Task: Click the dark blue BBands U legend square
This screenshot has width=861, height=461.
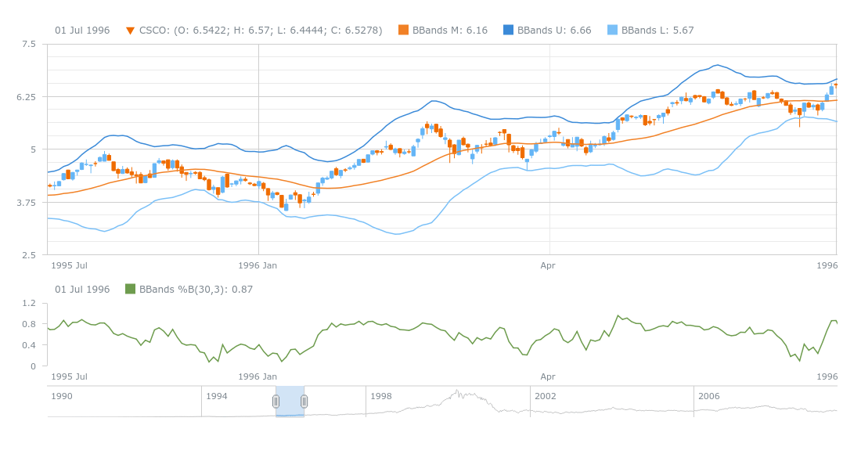Action: click(508, 31)
